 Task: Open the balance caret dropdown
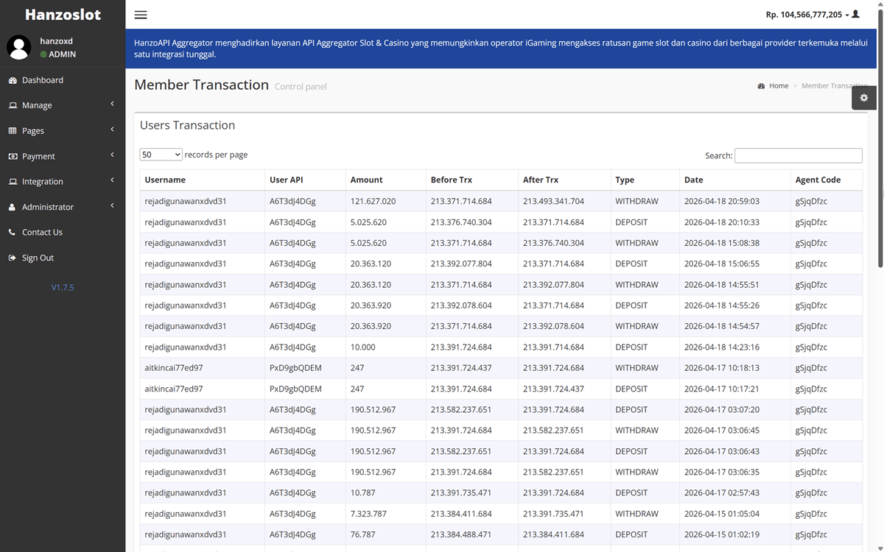(847, 15)
